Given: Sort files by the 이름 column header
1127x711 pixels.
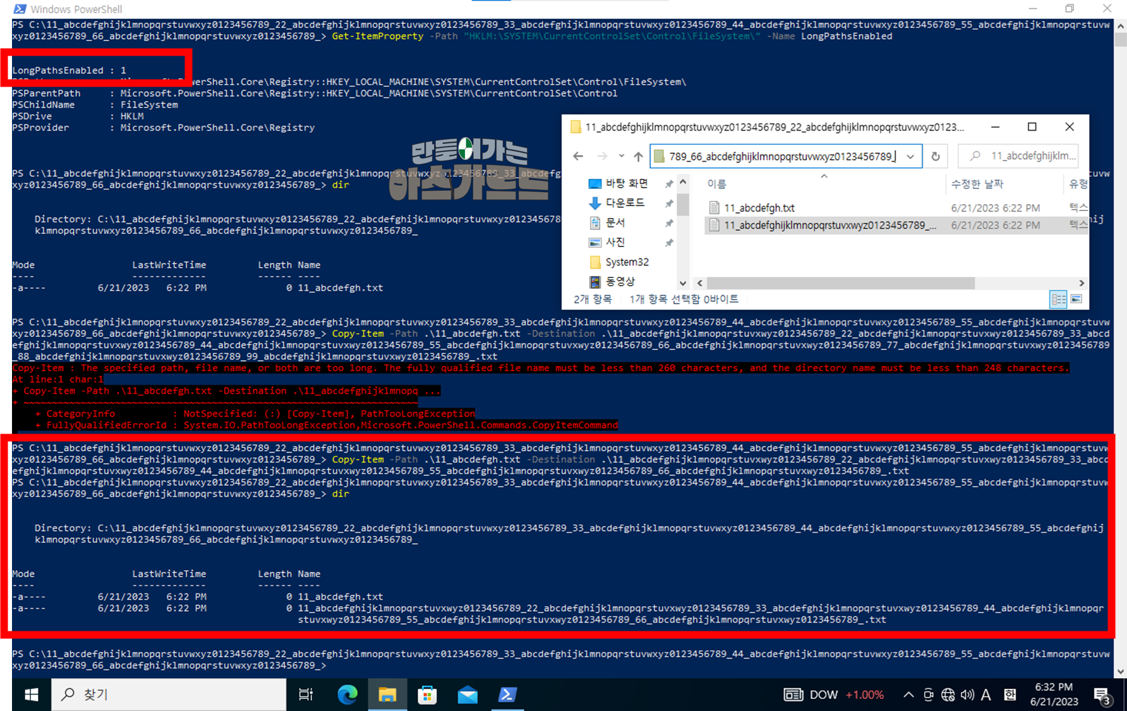Looking at the screenshot, I should (x=717, y=184).
